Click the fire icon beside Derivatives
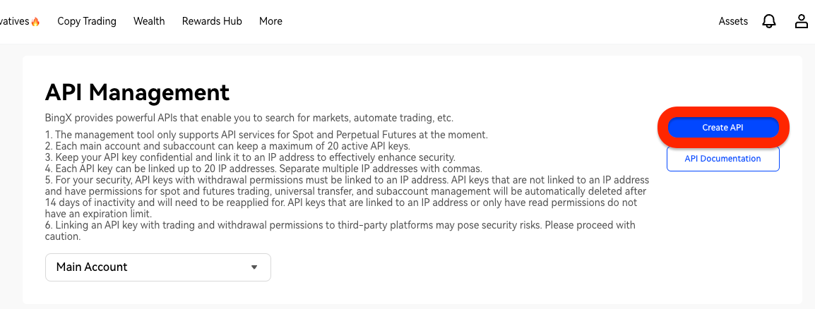Screen dimensions: 815x309 36,22
